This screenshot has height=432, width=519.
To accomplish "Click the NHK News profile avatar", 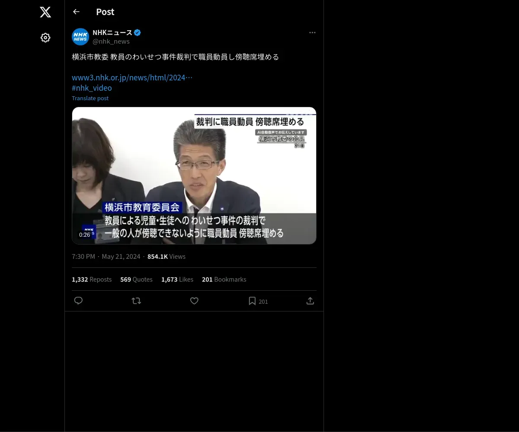I will (80, 37).
